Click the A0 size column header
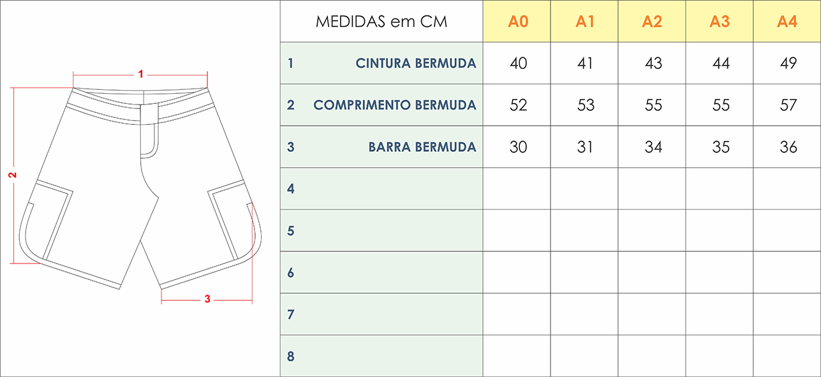This screenshot has height=377, width=821. [518, 22]
